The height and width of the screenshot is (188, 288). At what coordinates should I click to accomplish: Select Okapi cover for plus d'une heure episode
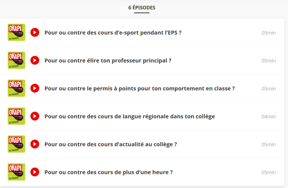[16, 172]
